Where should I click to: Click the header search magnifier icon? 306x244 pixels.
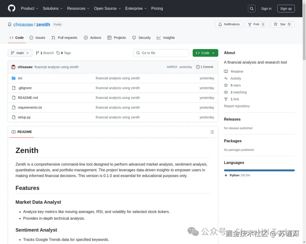pos(252,8)
